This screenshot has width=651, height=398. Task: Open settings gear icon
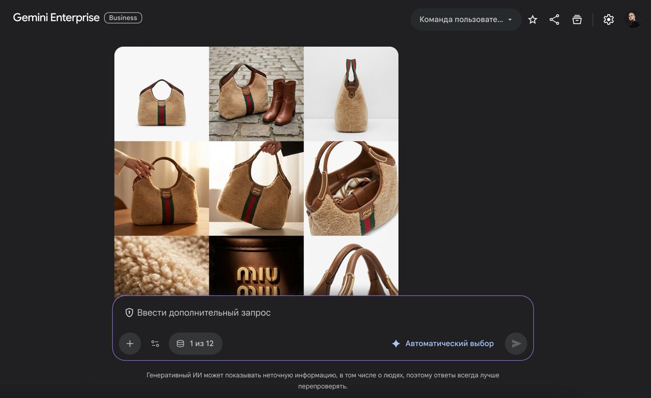tap(608, 20)
